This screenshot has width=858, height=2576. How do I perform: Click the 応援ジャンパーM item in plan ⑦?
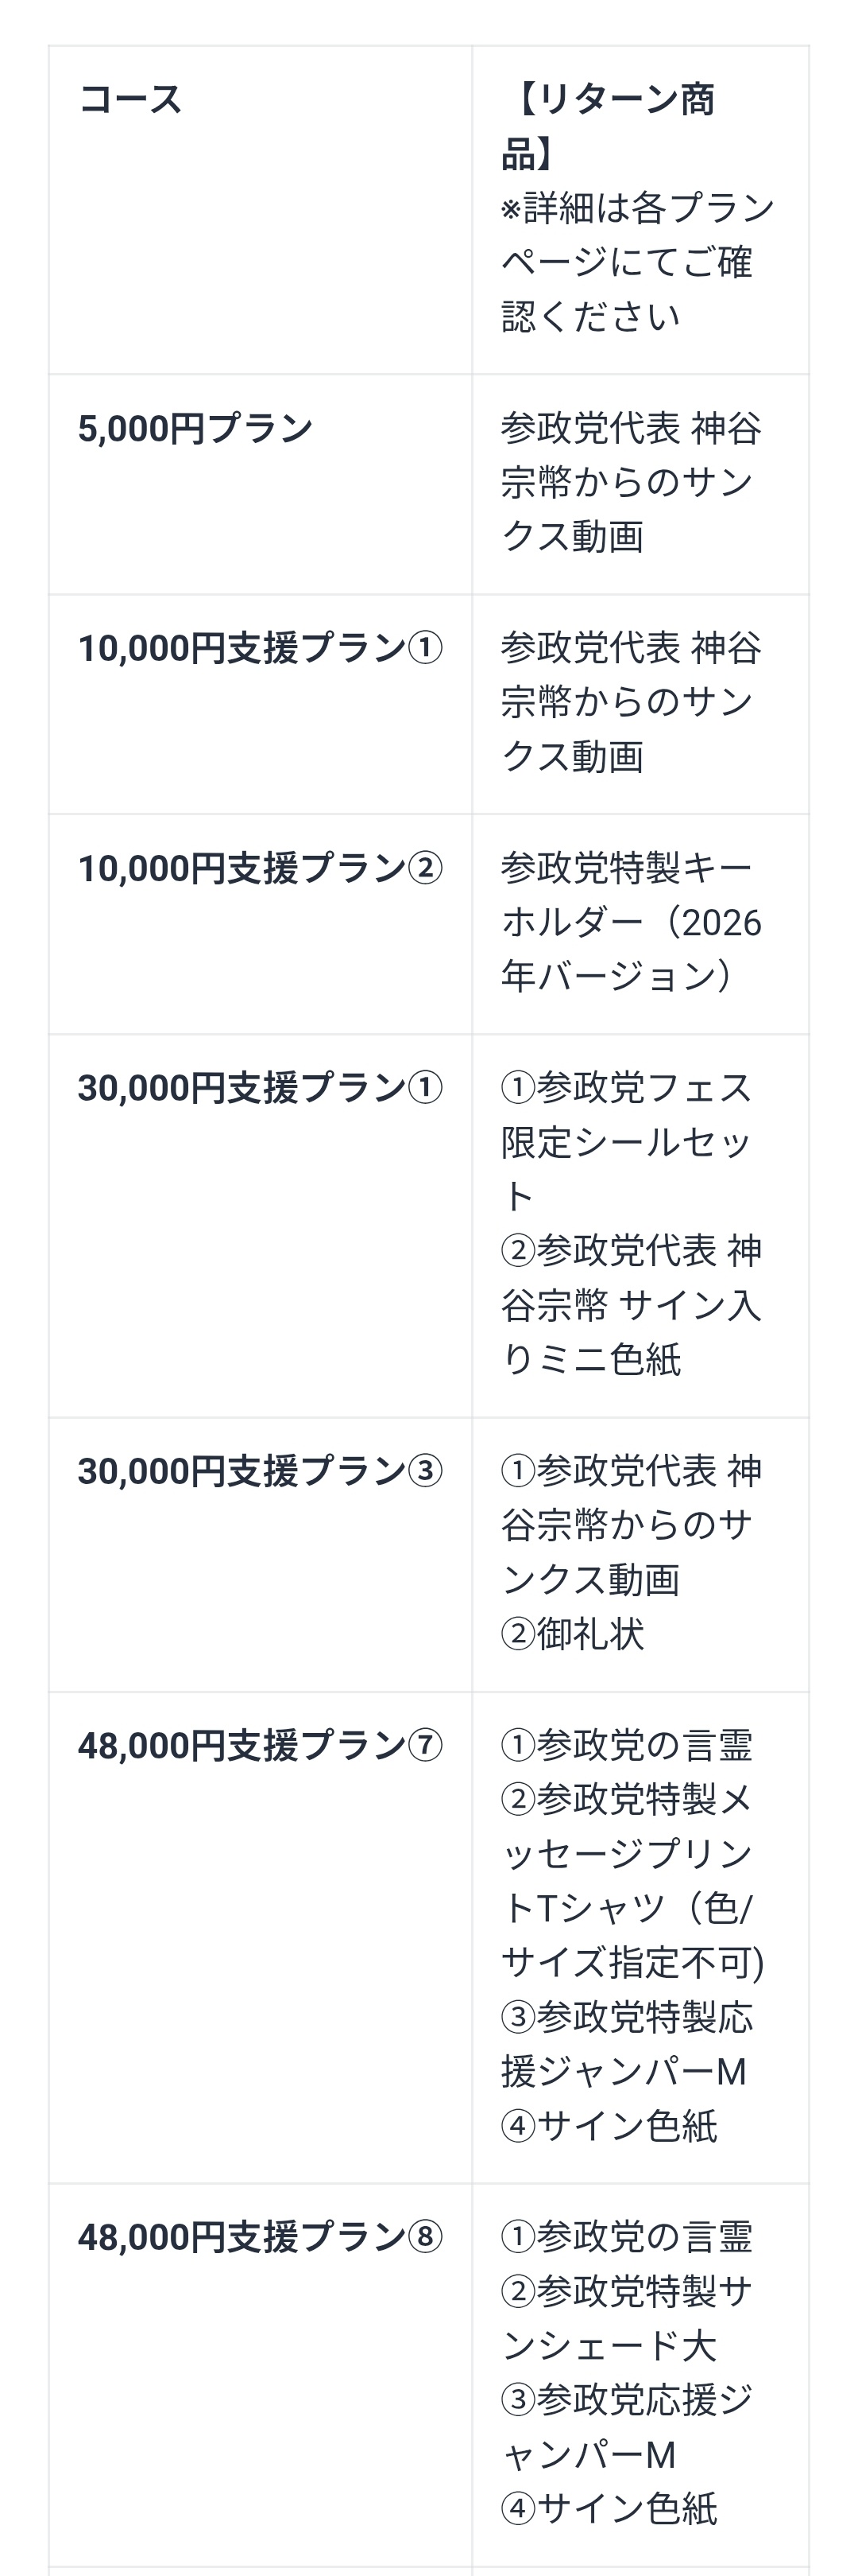pyautogui.click(x=626, y=2044)
